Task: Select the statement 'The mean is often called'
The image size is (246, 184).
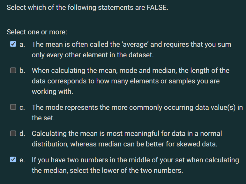Action: [x=131, y=50]
